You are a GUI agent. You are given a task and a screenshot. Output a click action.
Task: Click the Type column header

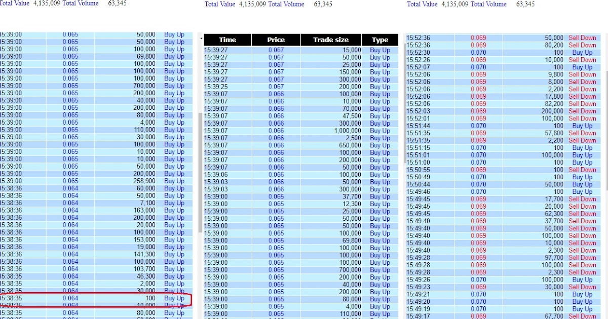[x=381, y=39]
